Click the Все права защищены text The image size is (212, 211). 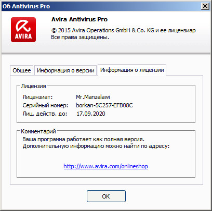click(80, 37)
